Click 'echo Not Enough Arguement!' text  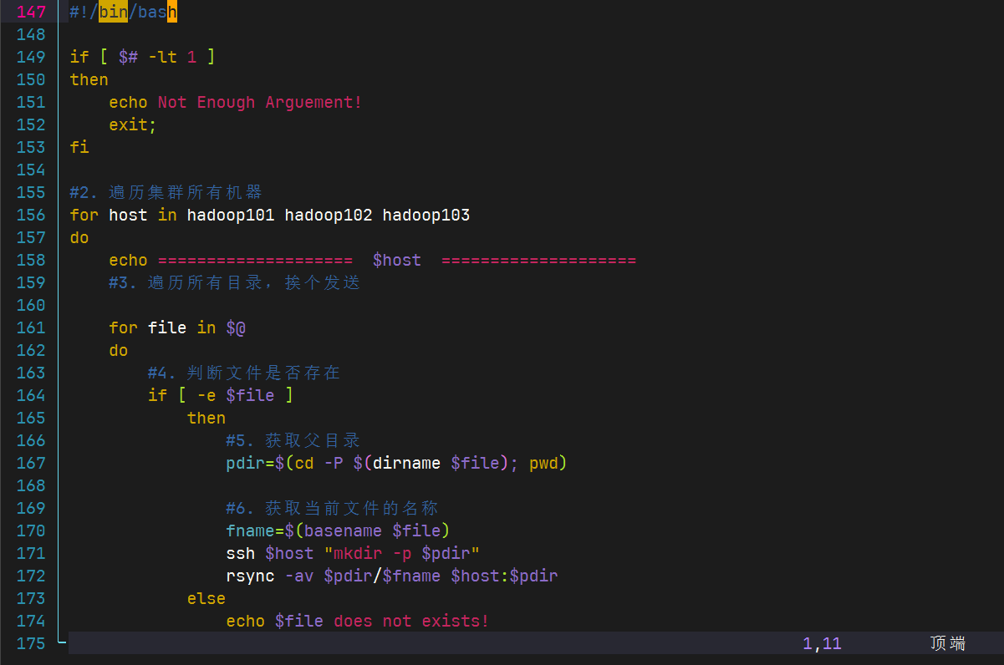236,102
